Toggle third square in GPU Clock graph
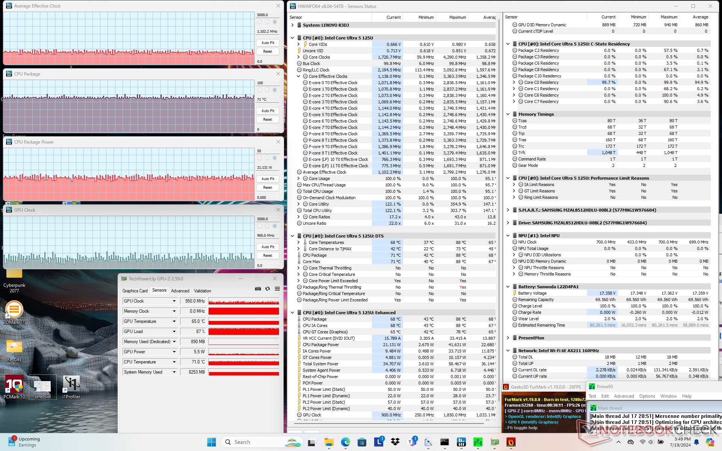Viewport: 722px width, 451px height. pyautogui.click(x=275, y=226)
